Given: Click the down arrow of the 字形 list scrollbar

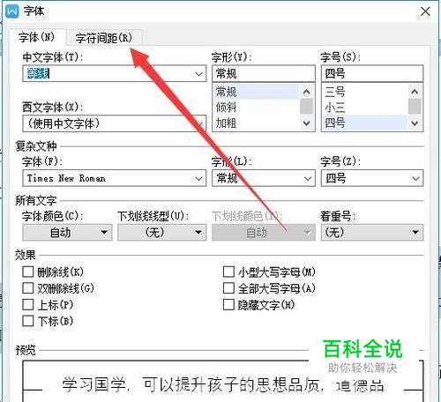Looking at the screenshot, I should tap(306, 123).
